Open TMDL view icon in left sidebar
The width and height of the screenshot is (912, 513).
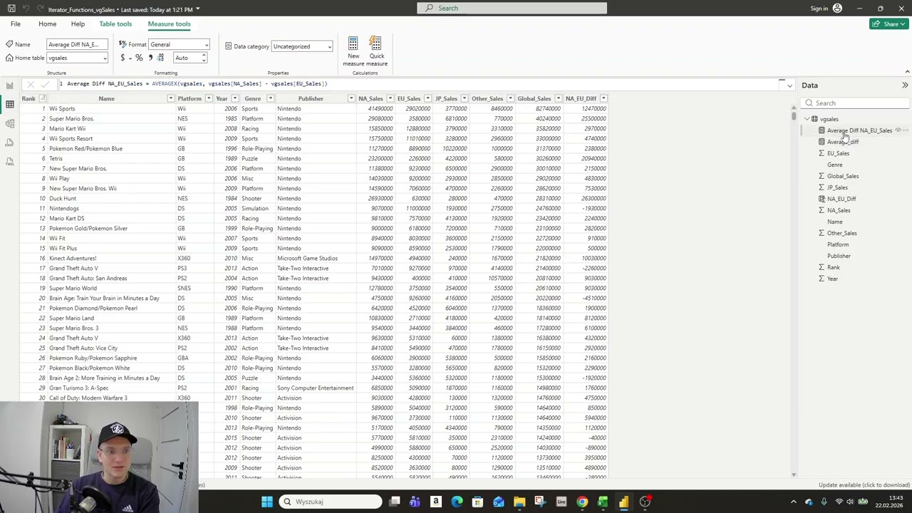pyautogui.click(x=9, y=162)
